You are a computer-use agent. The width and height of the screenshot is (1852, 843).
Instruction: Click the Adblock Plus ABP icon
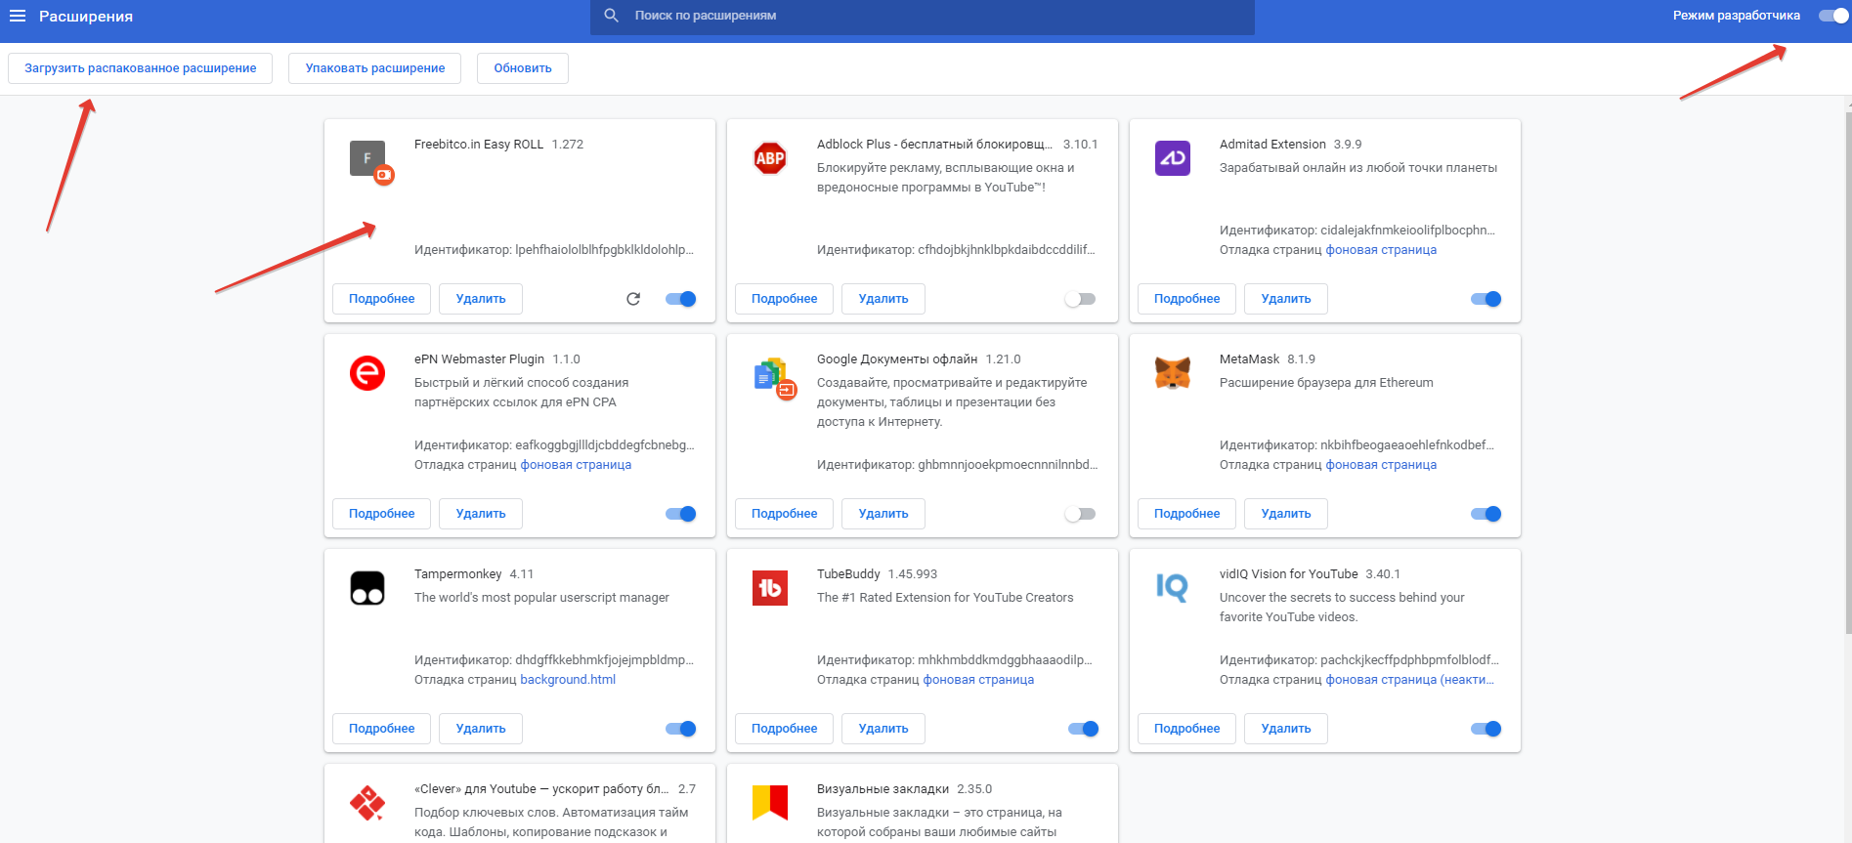(770, 158)
